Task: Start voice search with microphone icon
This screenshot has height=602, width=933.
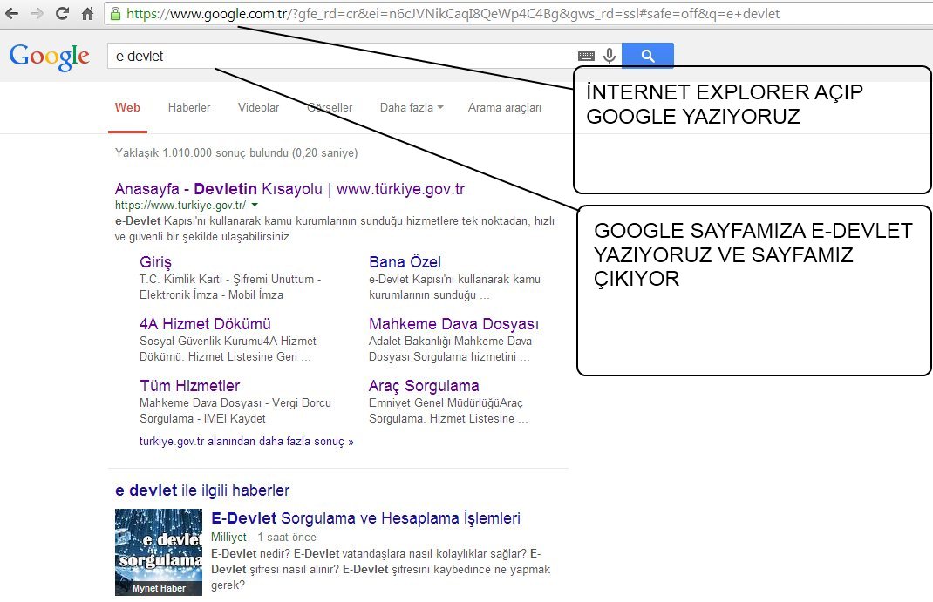Action: (x=610, y=57)
